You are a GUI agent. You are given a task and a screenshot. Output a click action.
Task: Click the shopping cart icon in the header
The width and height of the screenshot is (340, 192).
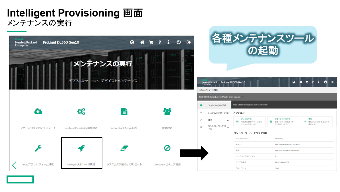tap(151, 42)
